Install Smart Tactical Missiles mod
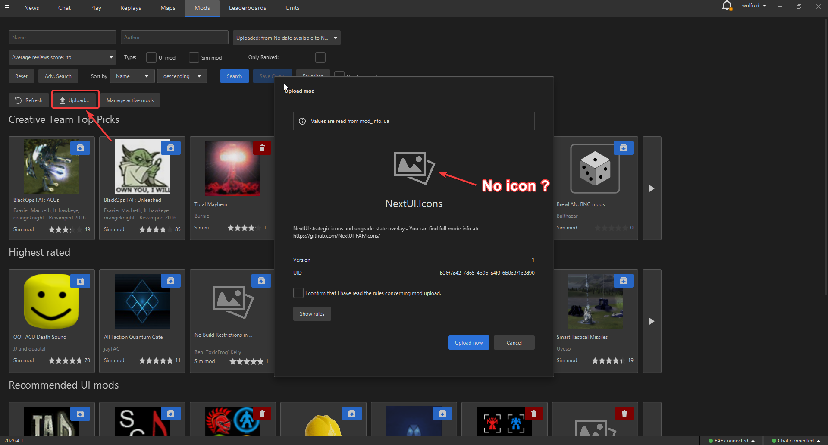 pos(624,281)
